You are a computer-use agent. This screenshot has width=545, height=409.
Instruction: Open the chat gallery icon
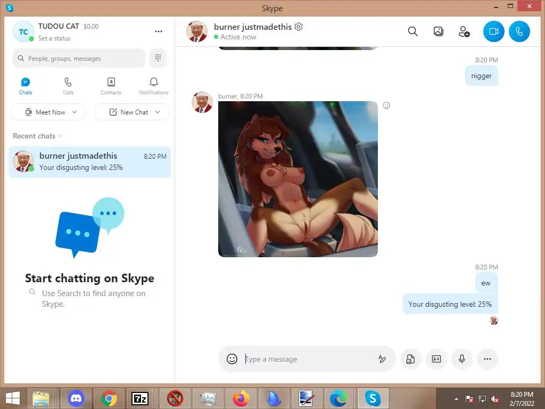pyautogui.click(x=439, y=31)
